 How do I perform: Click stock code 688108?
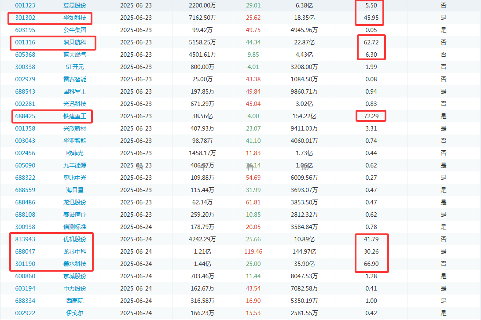pos(25,215)
